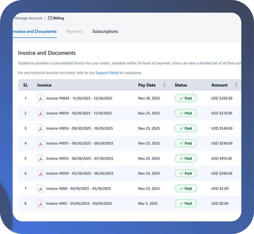Sort table by Amount arrows
Image resolution: width=254 pixels, height=234 pixels.
(x=236, y=85)
